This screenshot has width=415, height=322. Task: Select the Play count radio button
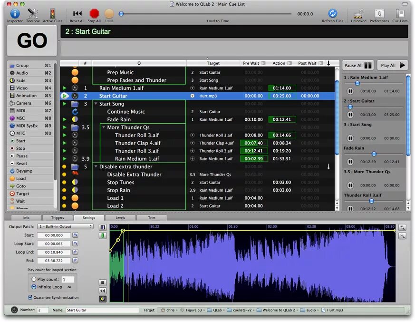[34, 279]
